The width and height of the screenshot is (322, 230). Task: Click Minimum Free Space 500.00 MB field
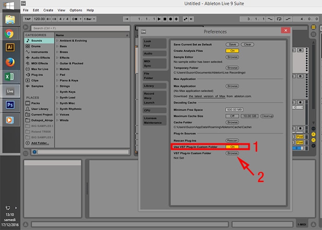pyautogui.click(x=234, y=110)
